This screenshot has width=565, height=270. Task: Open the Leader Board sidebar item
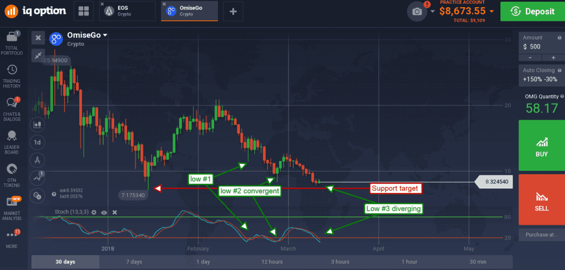(13, 143)
